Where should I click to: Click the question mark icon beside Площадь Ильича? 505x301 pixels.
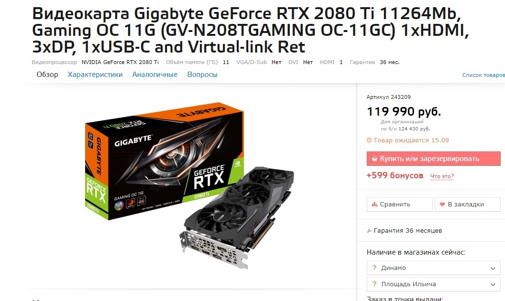(374, 284)
